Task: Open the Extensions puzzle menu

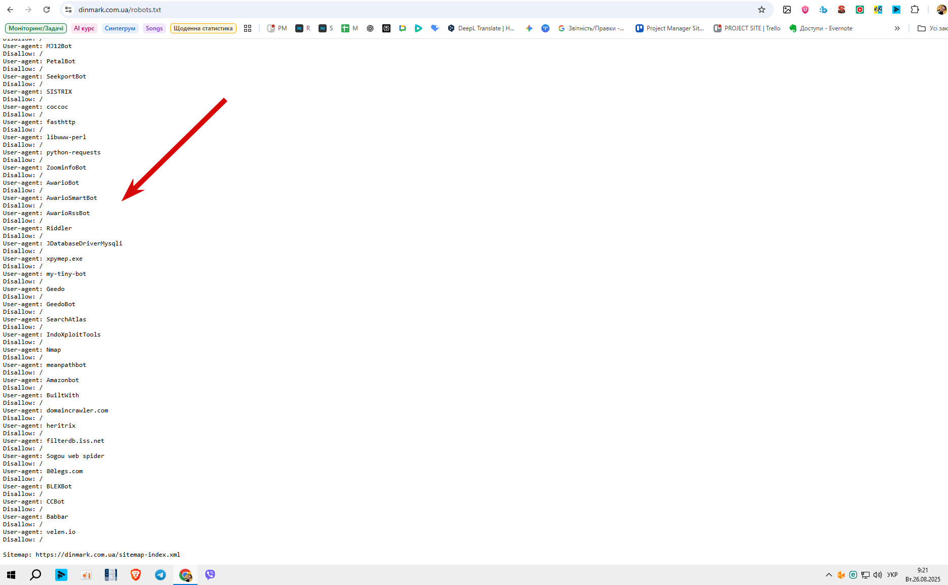Action: [915, 10]
